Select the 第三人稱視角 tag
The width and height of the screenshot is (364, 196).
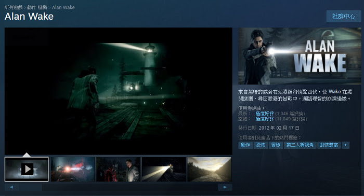pos(300,145)
